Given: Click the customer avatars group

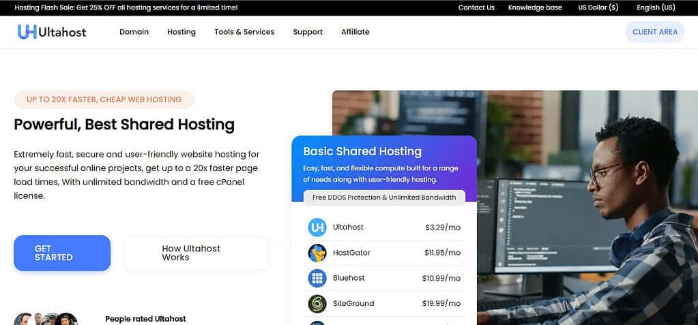Looking at the screenshot, I should [46, 319].
